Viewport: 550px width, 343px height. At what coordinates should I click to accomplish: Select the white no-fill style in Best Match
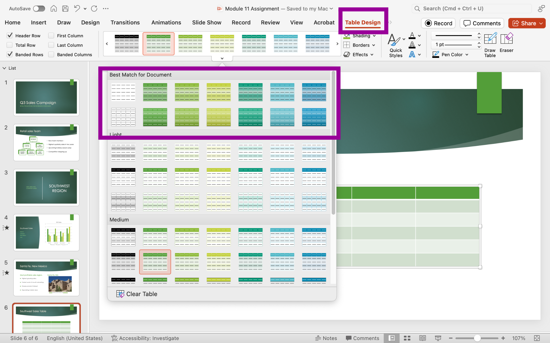(123, 92)
